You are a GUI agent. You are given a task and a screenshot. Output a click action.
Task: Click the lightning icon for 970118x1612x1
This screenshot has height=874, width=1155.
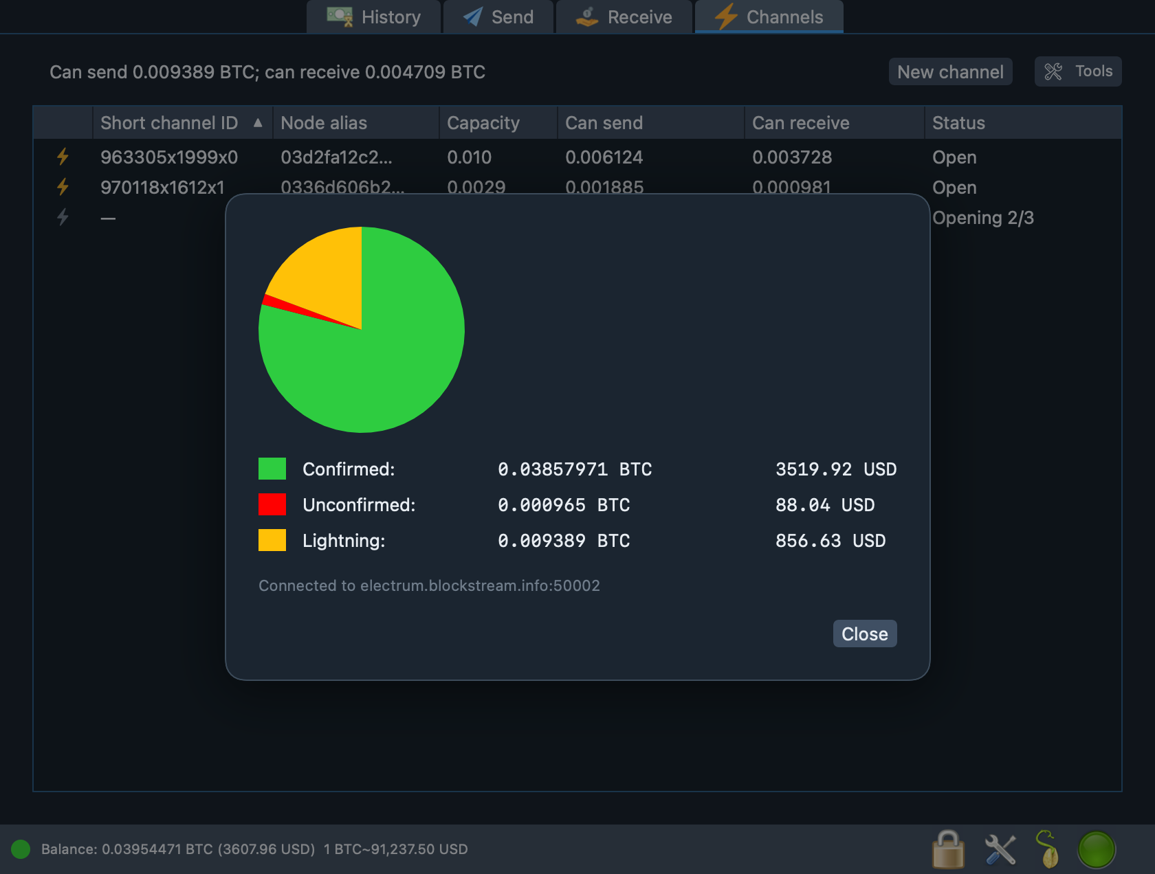point(63,186)
